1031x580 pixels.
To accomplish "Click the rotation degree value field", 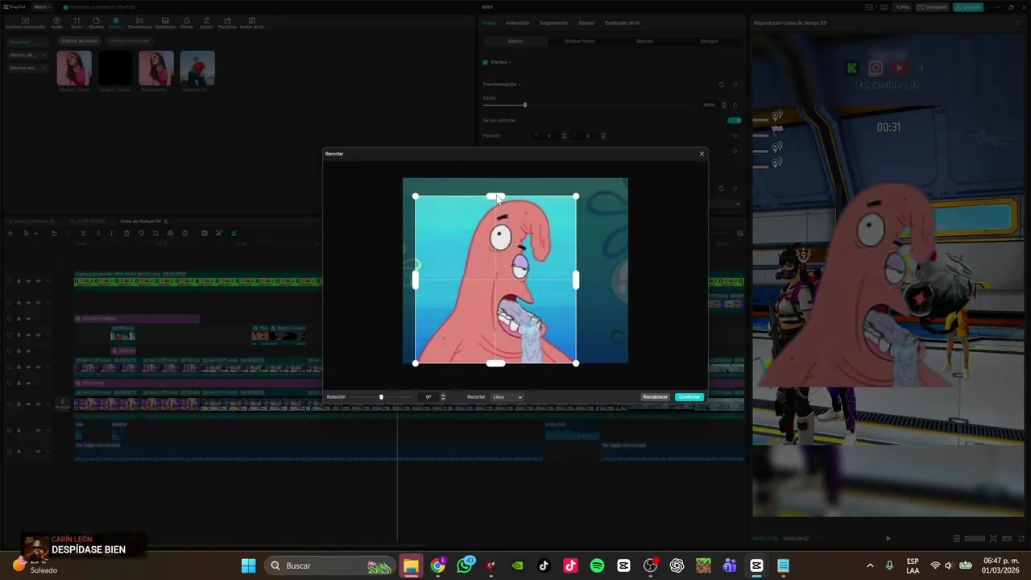I will click(429, 397).
